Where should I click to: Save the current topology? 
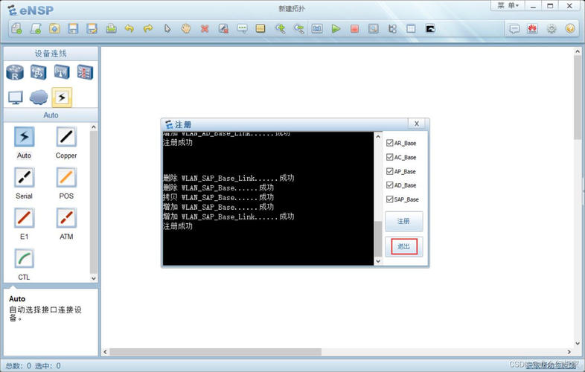pyautogui.click(x=73, y=29)
